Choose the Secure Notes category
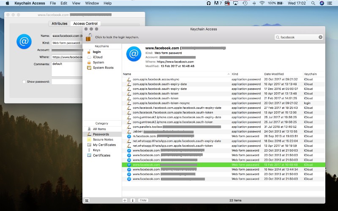 coord(103,139)
